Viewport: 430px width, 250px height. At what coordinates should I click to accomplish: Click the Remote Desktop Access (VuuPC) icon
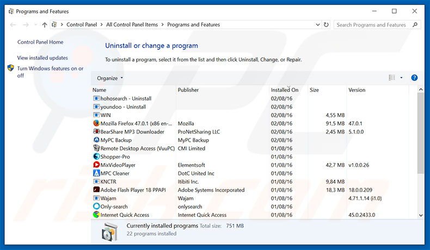[x=96, y=148]
